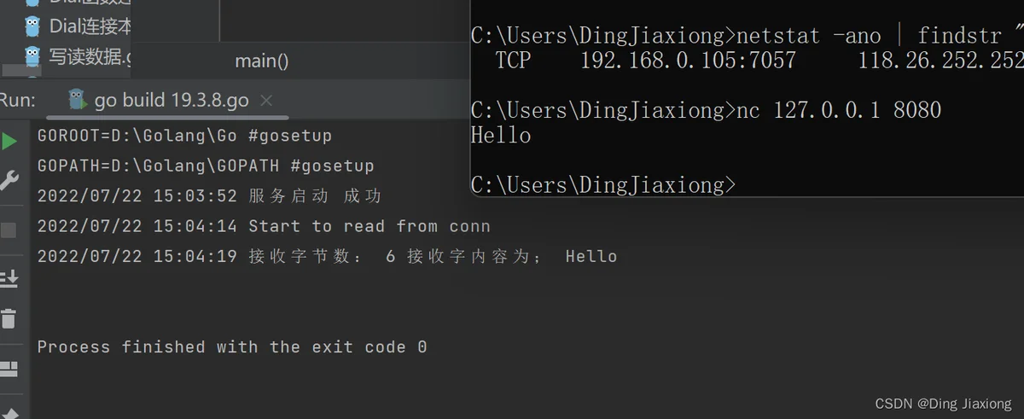Open the Dial连接 file in project tree
Viewport: 1024px width, 419px height.
(79, 26)
